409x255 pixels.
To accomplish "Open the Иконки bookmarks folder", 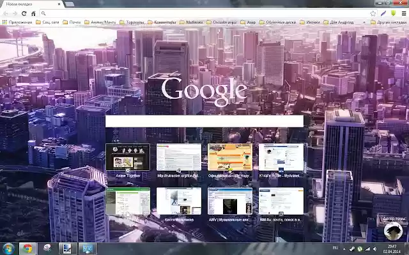I will (310, 22).
